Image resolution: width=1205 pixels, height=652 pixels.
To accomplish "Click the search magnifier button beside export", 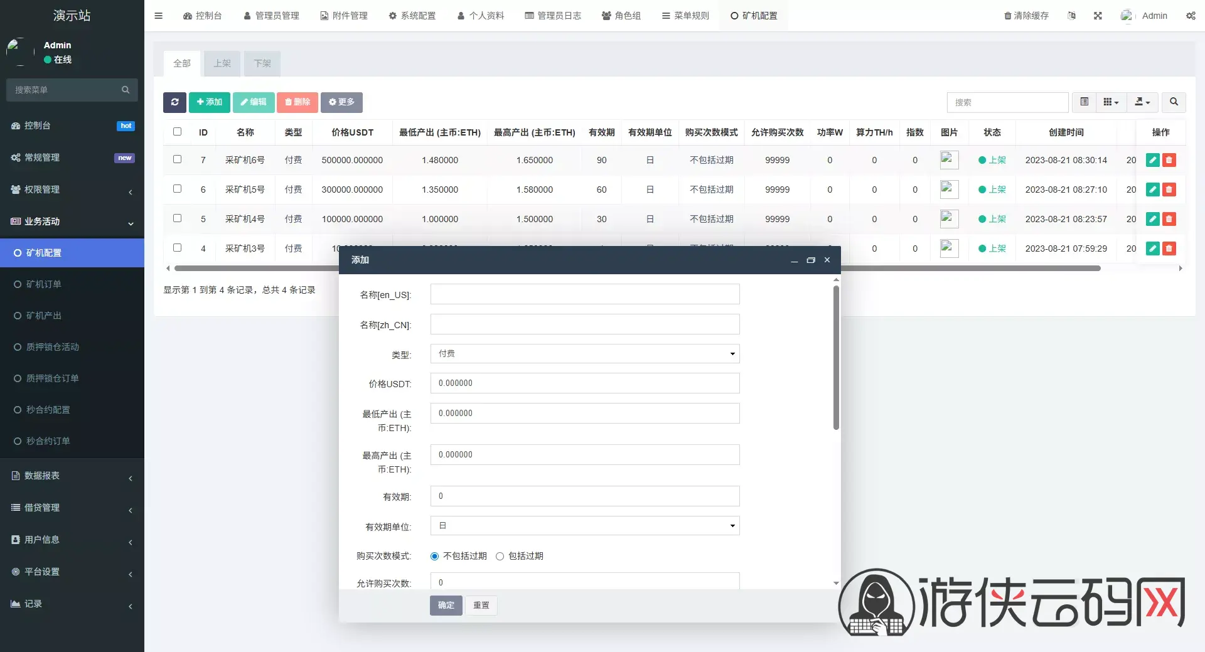I will click(x=1174, y=102).
